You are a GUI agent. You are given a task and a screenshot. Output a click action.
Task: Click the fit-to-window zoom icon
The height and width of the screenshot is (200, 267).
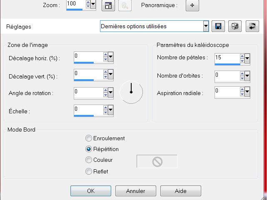[x=108, y=5]
